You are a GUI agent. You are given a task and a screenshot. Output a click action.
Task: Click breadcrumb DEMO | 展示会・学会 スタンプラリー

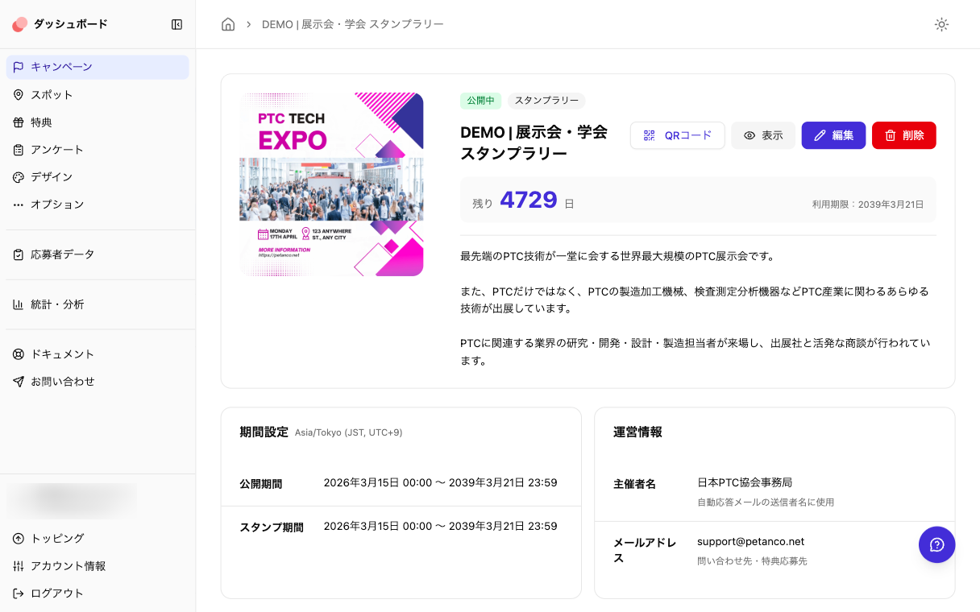[x=353, y=24]
